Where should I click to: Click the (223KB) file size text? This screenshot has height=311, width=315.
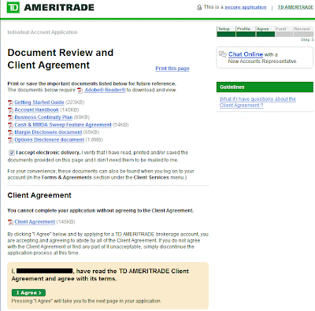tap(75, 102)
